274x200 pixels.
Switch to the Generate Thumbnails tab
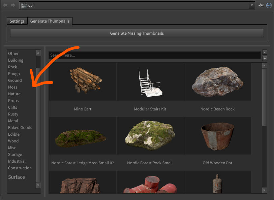coord(50,21)
